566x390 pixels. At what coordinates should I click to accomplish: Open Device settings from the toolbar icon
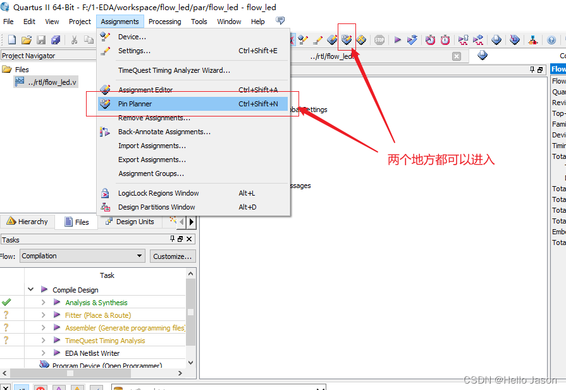[303, 40]
